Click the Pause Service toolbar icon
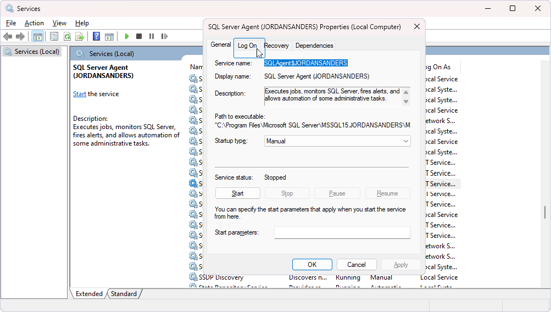551x312 pixels. point(152,37)
